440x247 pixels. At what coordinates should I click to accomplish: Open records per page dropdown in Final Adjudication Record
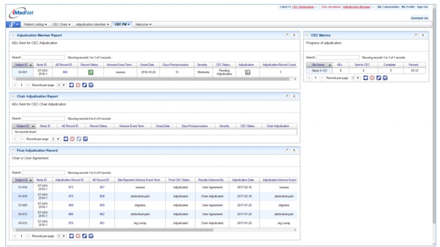[x=62, y=236]
